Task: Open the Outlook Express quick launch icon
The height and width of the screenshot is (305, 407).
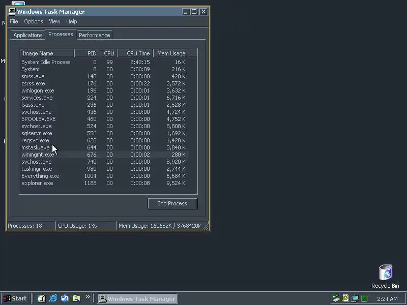Action: point(65,298)
